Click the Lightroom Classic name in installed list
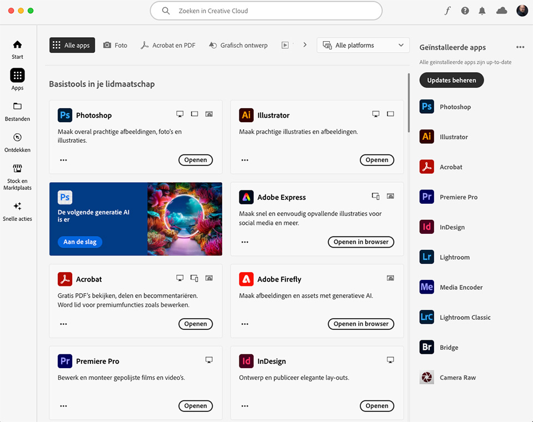The height and width of the screenshot is (422, 533). tap(465, 317)
